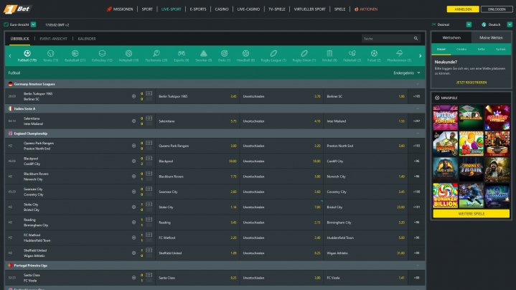516x290 pixels.
Task: Click the 1Bet logo
Action: [17, 9]
